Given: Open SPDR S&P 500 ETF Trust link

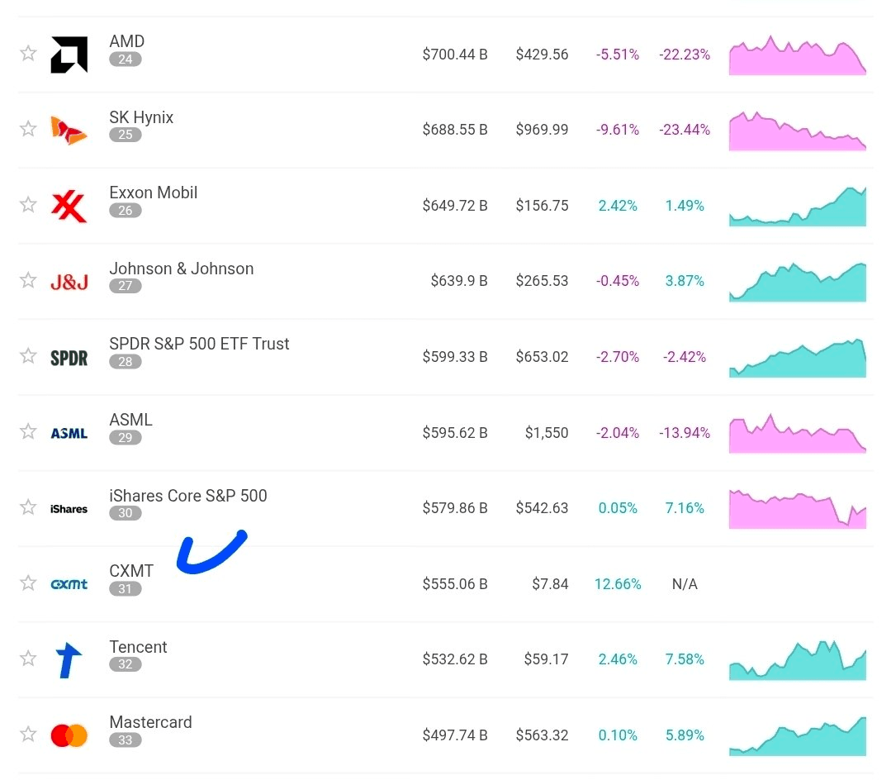Looking at the screenshot, I should coord(199,344).
